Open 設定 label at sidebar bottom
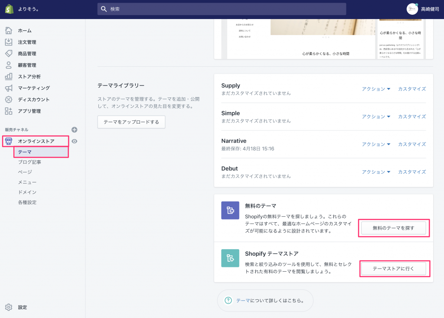Viewport: 444px width, 318px height. coord(23,307)
